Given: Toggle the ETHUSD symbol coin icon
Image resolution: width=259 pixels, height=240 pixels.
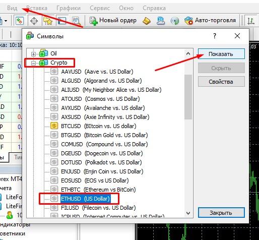Looking at the screenshot, I should coord(54,198).
